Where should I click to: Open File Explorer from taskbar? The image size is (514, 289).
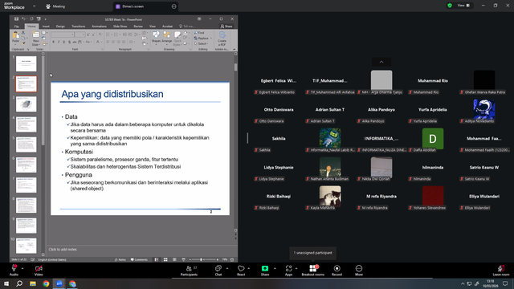point(33,283)
